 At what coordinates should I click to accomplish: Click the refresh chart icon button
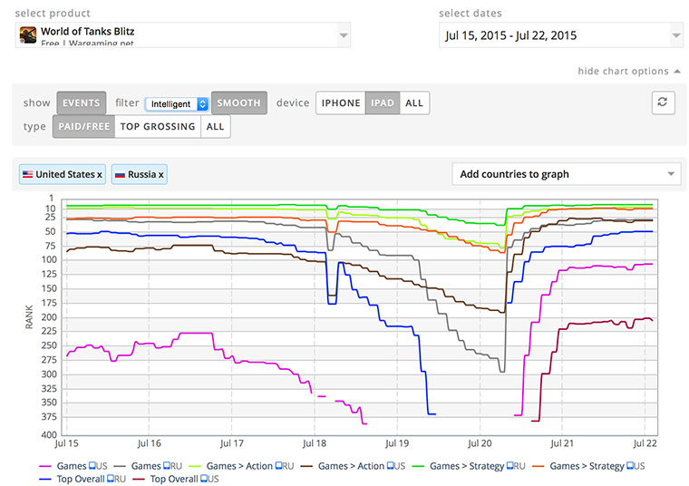pos(664,102)
